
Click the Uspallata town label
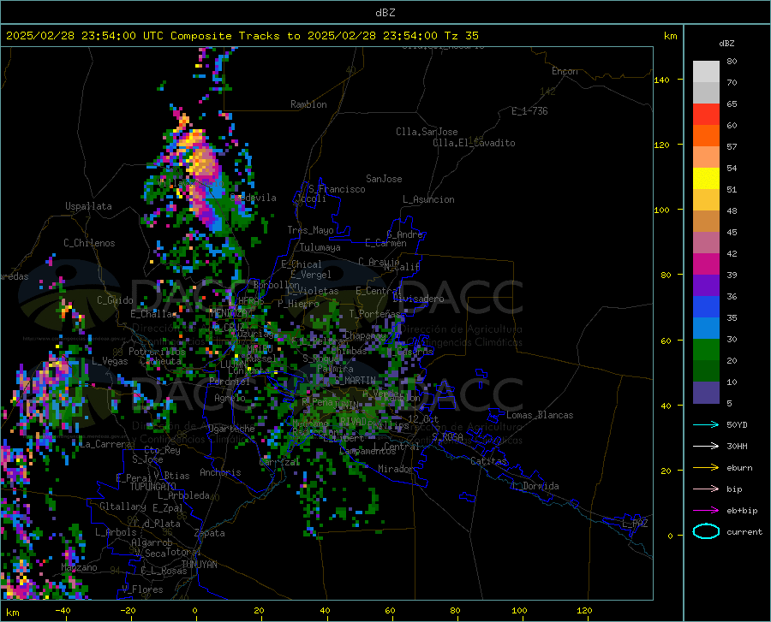[x=88, y=206]
